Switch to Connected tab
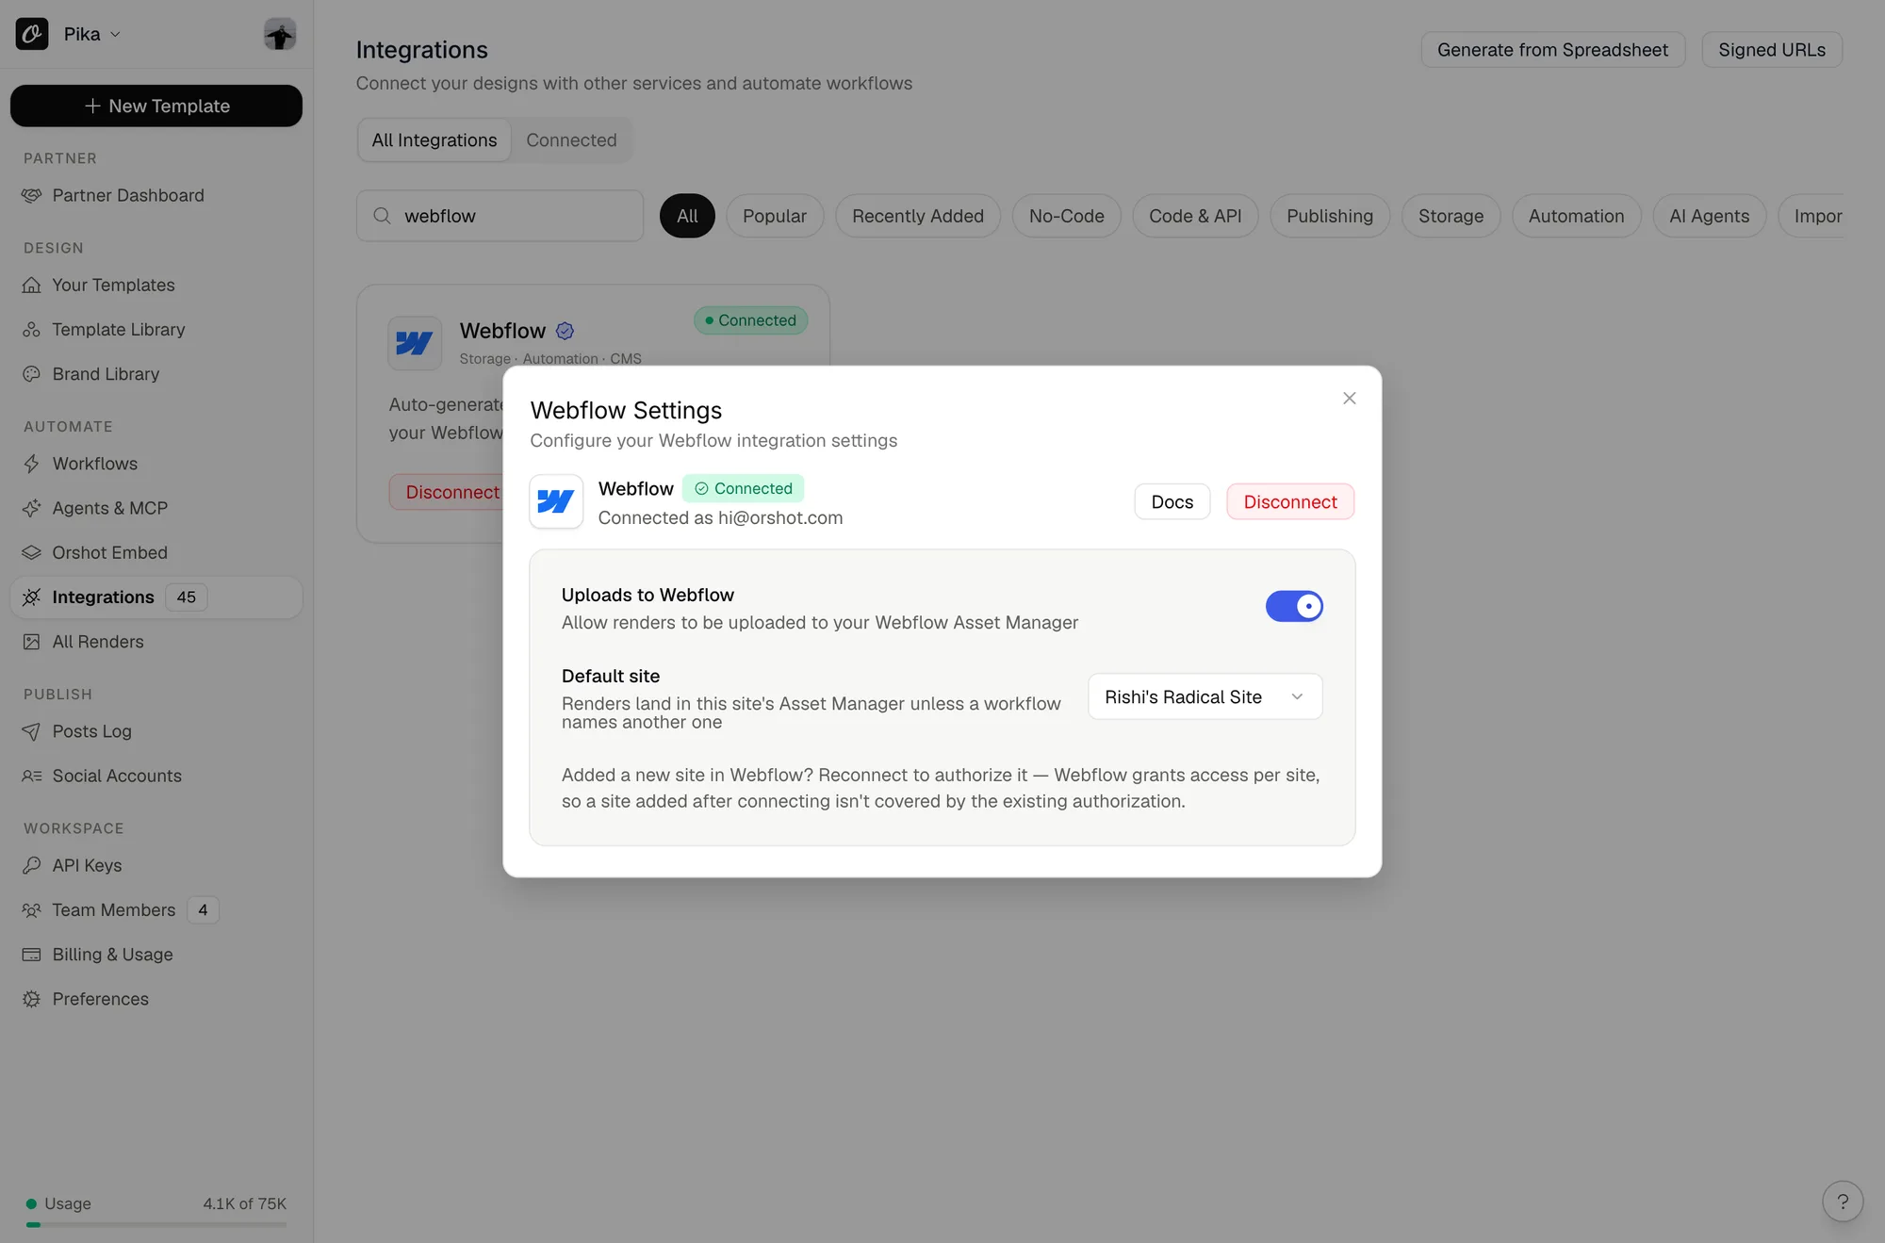 coord(571,140)
